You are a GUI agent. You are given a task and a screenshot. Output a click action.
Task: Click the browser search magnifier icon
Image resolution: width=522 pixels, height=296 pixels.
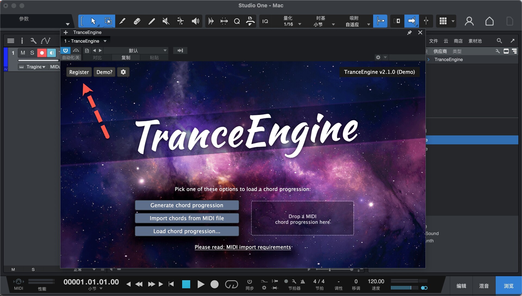click(499, 41)
